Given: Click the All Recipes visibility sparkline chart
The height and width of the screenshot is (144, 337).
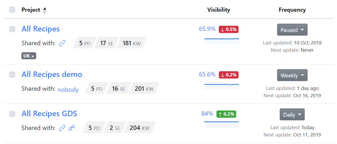Looking at the screenshot, I should coord(221,41).
